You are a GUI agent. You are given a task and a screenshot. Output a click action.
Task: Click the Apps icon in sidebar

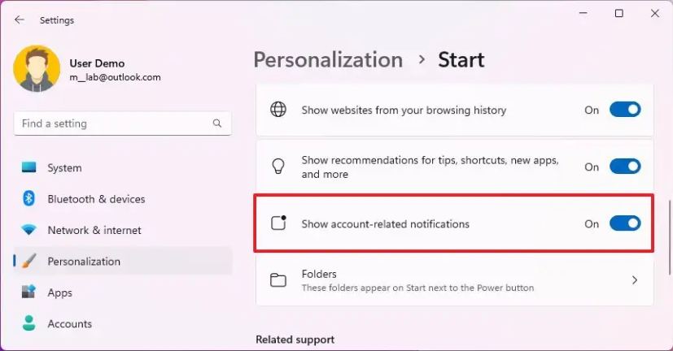coord(29,292)
